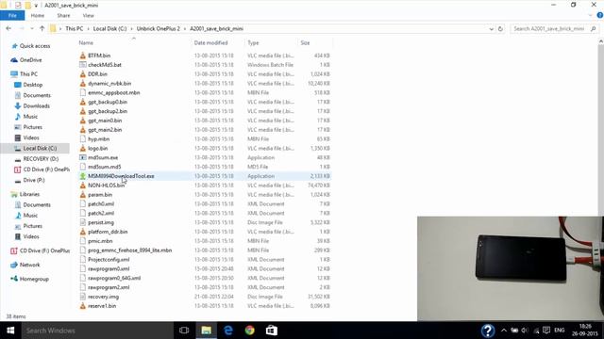This screenshot has width=604, height=339.
Task: Click the md5sum.exe application icon
Action: point(82,157)
